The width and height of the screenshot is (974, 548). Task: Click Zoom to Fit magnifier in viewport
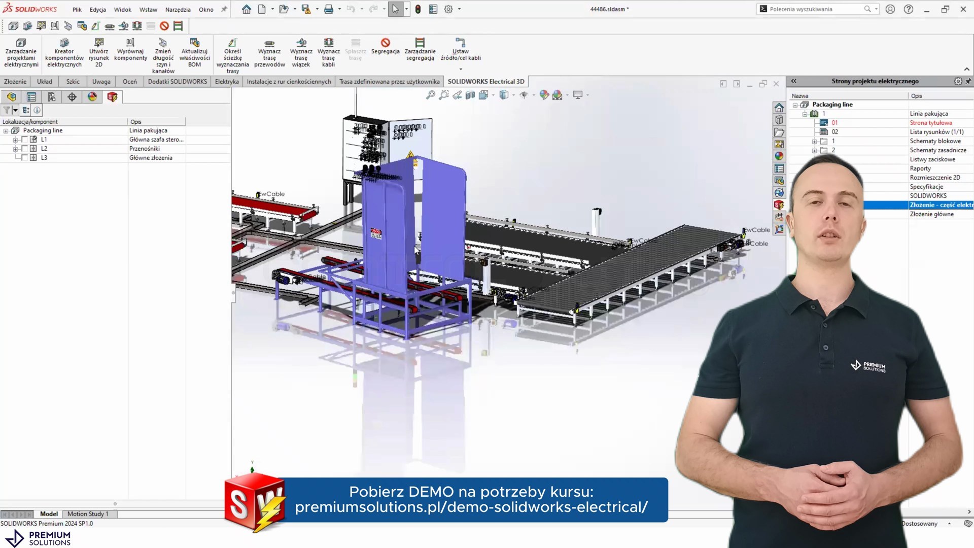point(430,95)
